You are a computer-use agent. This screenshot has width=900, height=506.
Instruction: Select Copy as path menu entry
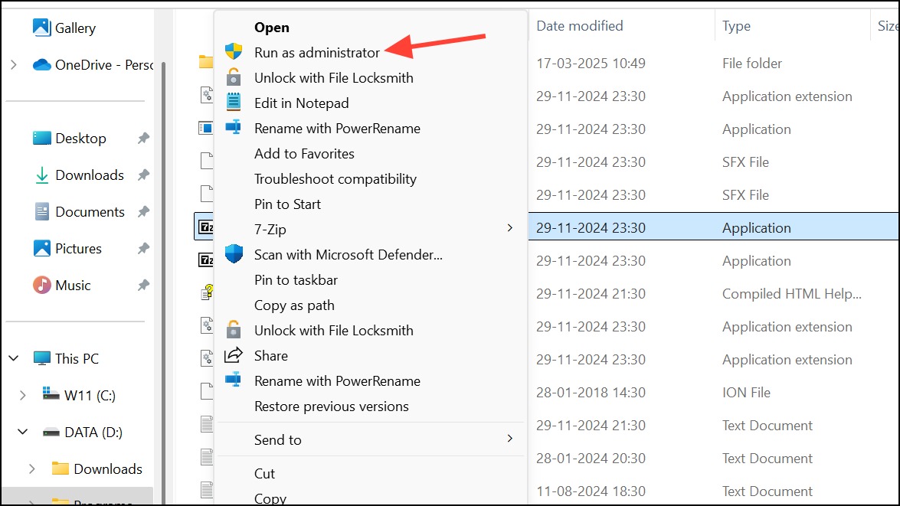[294, 305]
